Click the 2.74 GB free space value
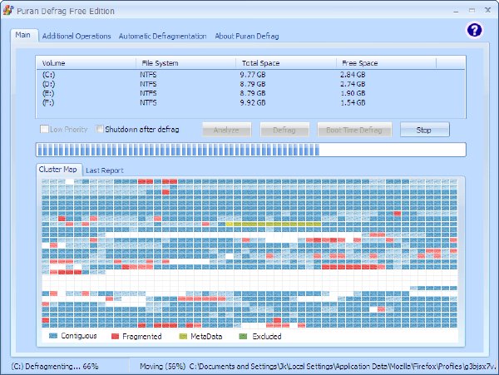The width and height of the screenshot is (499, 375). (x=353, y=84)
